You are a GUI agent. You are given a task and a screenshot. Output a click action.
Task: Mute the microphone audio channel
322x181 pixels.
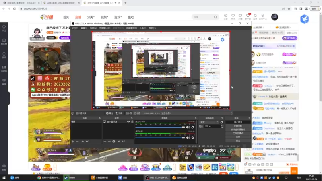pyautogui.click(x=188, y=127)
